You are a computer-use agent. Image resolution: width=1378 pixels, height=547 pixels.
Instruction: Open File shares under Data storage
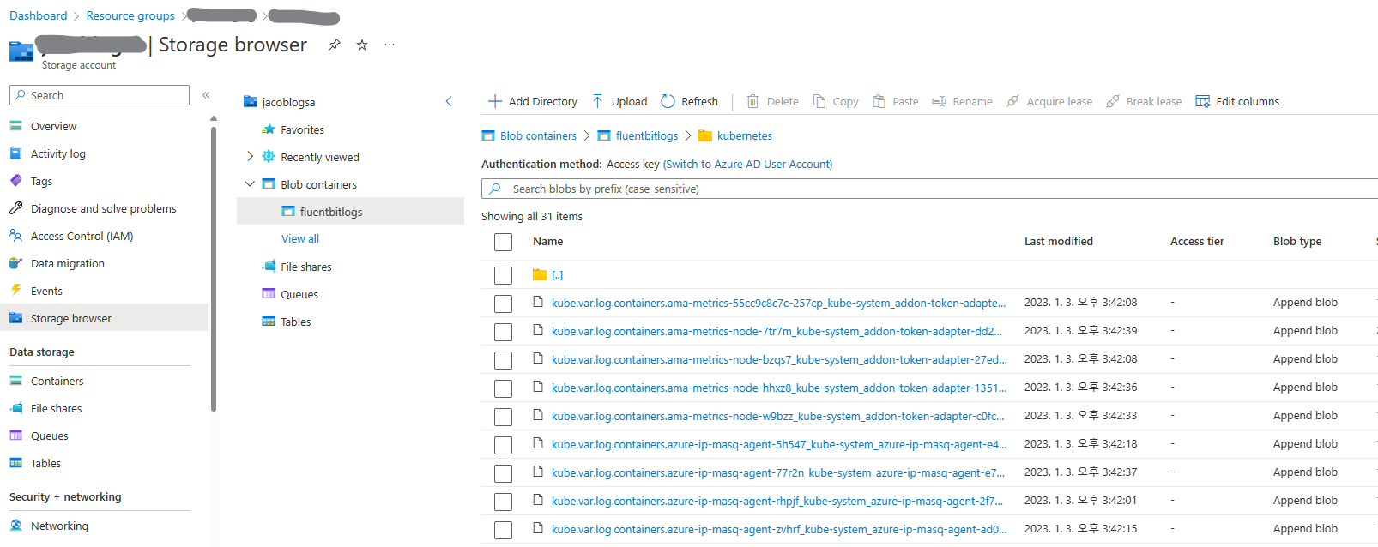[x=56, y=408]
